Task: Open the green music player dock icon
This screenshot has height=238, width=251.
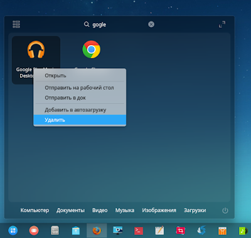Action: (x=243, y=230)
